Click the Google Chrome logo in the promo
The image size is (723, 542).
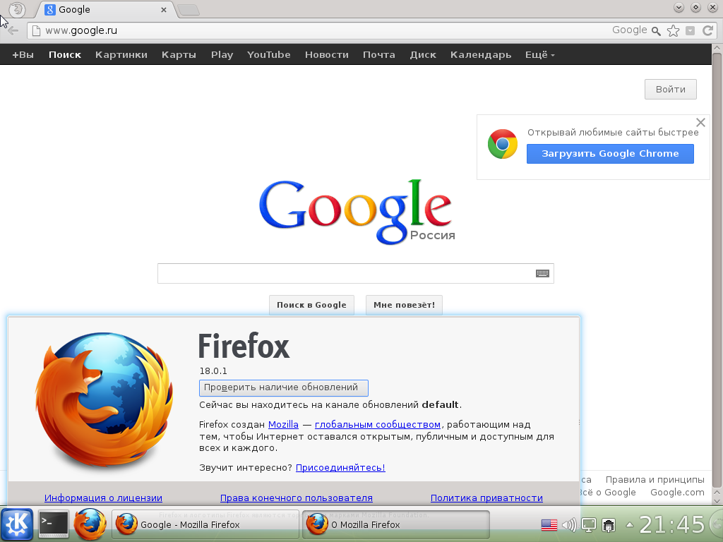[503, 144]
